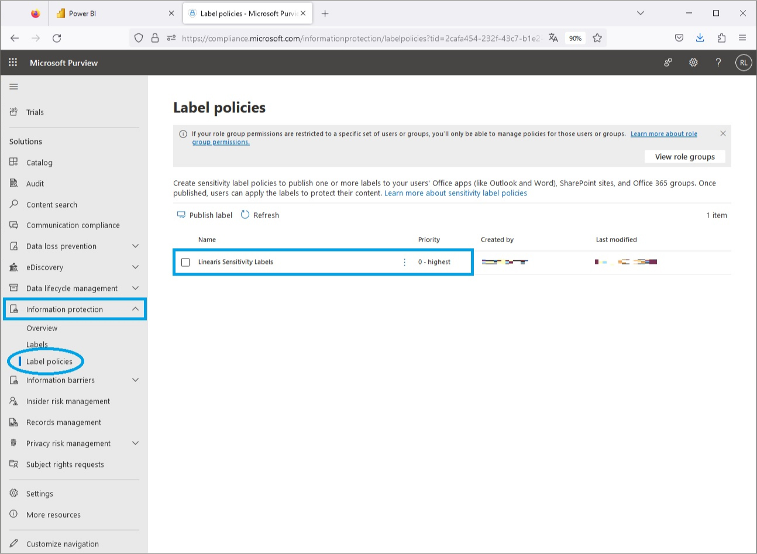The height and width of the screenshot is (554, 757).
Task: Tick the checkbox for Linearis Sensitivity Labels
Action: click(x=185, y=262)
